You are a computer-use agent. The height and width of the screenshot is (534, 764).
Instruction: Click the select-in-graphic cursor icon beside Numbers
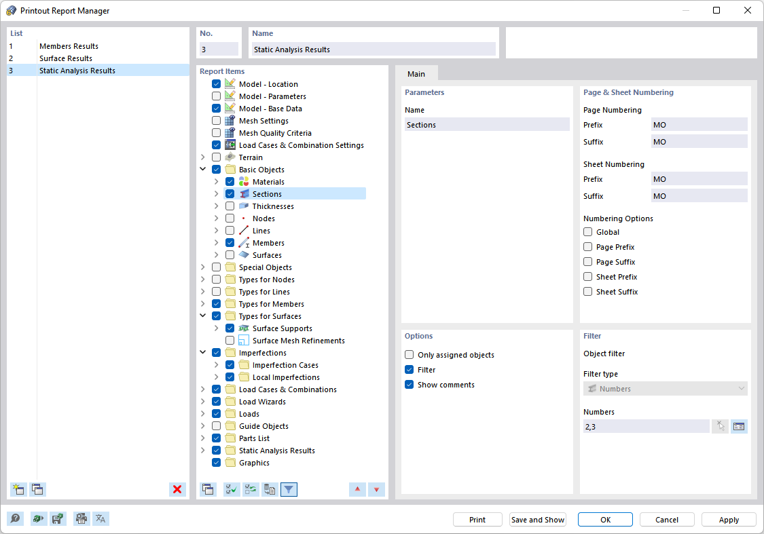[720, 426]
